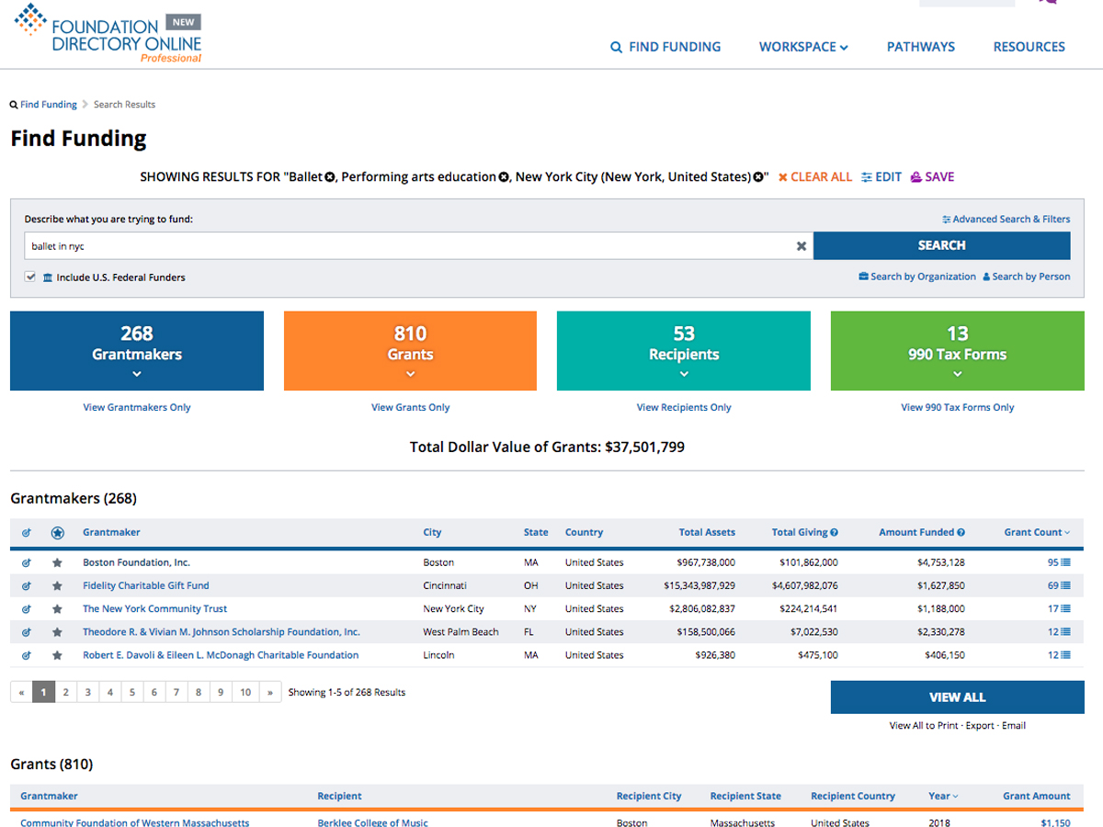Uncheck Include U.S. Federal Funders checkbox
This screenshot has width=1103, height=827.
pyautogui.click(x=30, y=277)
